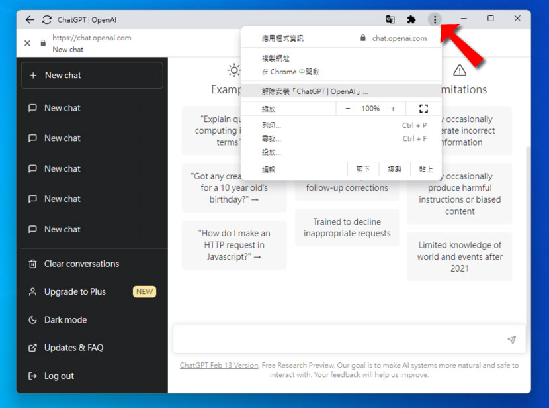Image resolution: width=549 pixels, height=408 pixels.
Task: Click the 100% zoom value in the menu
Action: (x=370, y=109)
